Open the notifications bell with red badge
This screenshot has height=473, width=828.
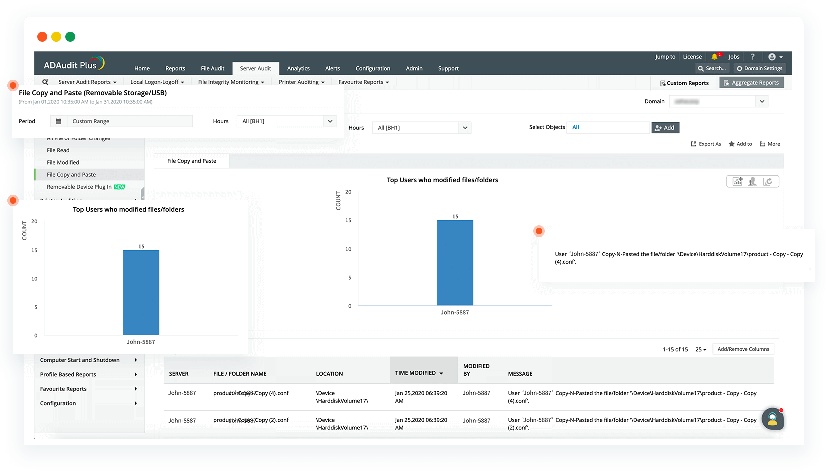click(715, 57)
